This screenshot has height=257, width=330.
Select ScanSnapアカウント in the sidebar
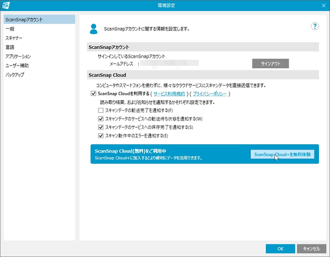point(40,20)
